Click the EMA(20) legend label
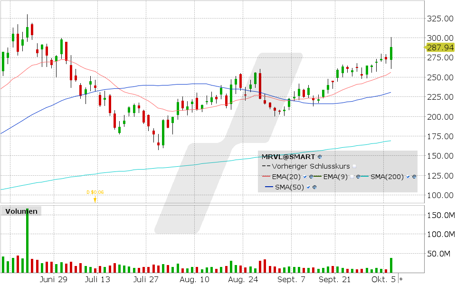 tap(286, 177)
